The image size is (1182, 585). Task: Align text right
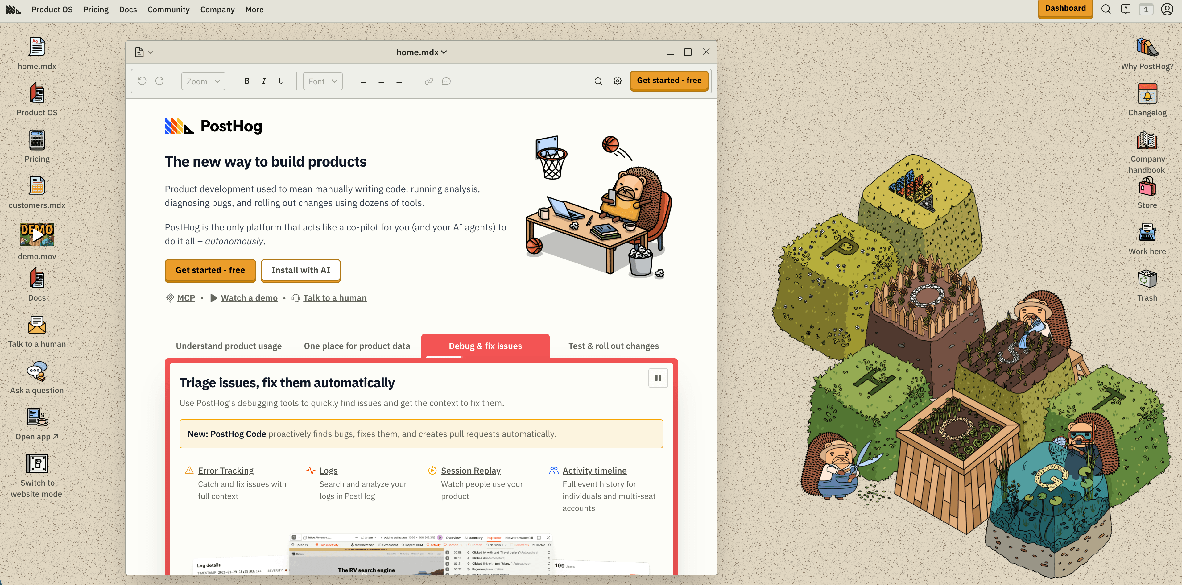(399, 81)
